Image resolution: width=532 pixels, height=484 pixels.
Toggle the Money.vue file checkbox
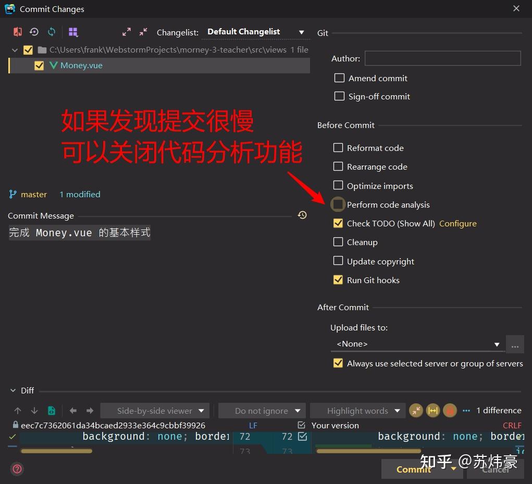tap(39, 66)
